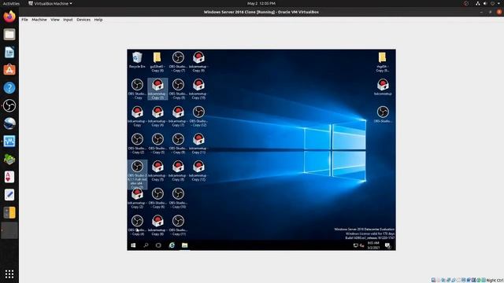This screenshot has width=504, height=283.
Task: Select the OBS-Studio Copy (10) desktop icon
Action: (x=178, y=198)
